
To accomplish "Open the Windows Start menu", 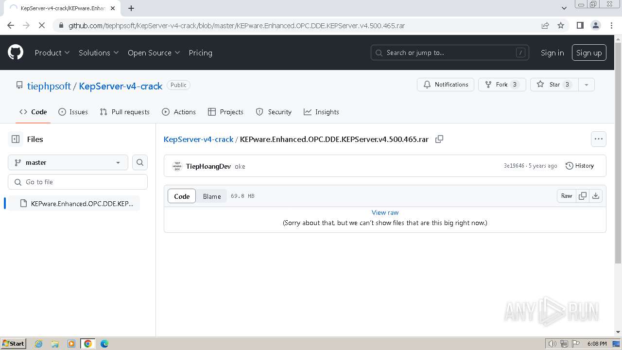I will [13, 343].
